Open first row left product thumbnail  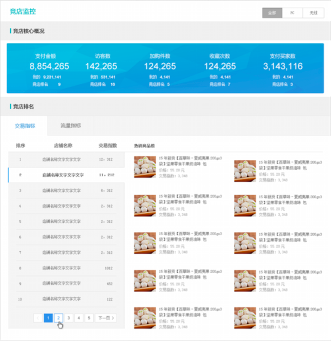click(145, 167)
